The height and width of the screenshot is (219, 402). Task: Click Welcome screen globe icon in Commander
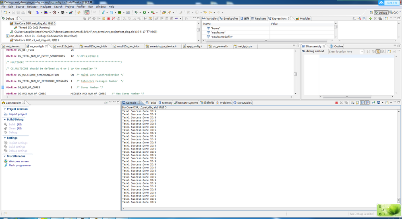tap(6, 161)
